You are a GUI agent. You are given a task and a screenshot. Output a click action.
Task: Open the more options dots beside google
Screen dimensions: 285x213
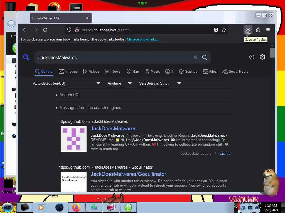click(x=215, y=154)
